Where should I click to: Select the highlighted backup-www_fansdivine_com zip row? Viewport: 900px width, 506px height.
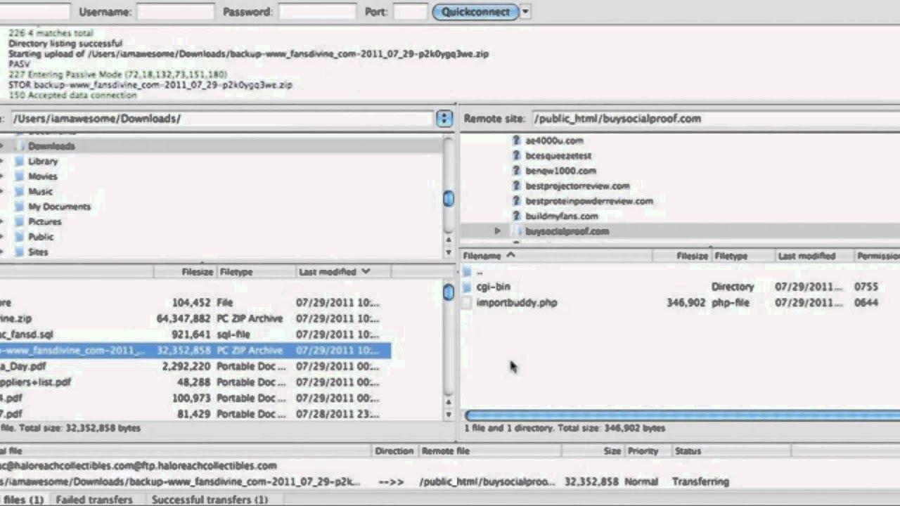(x=195, y=351)
